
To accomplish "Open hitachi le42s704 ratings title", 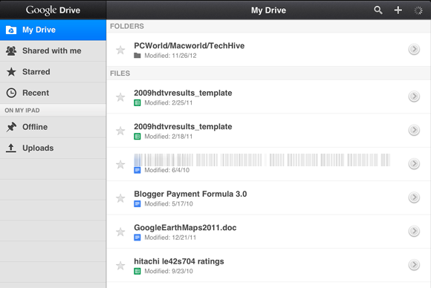I will click(179, 261).
